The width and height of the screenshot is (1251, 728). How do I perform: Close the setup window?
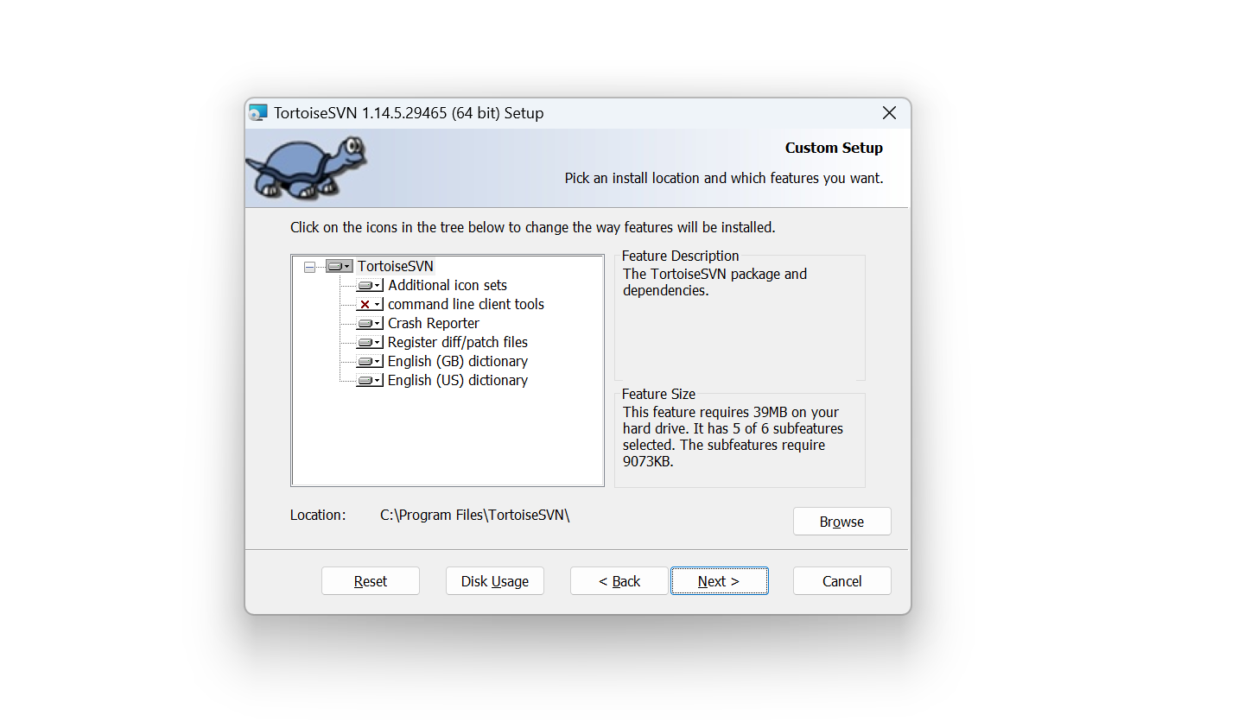coord(889,113)
